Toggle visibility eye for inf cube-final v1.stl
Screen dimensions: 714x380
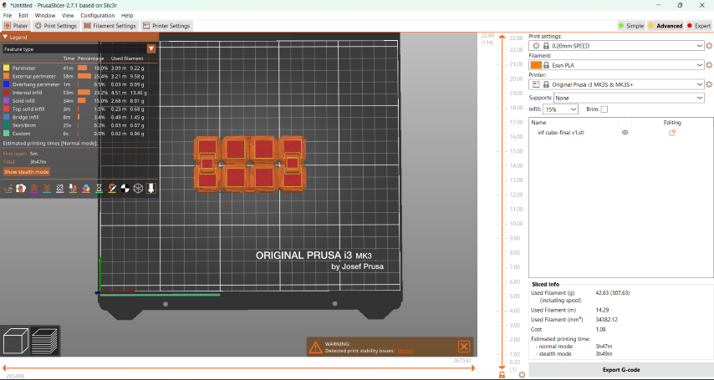tap(625, 133)
